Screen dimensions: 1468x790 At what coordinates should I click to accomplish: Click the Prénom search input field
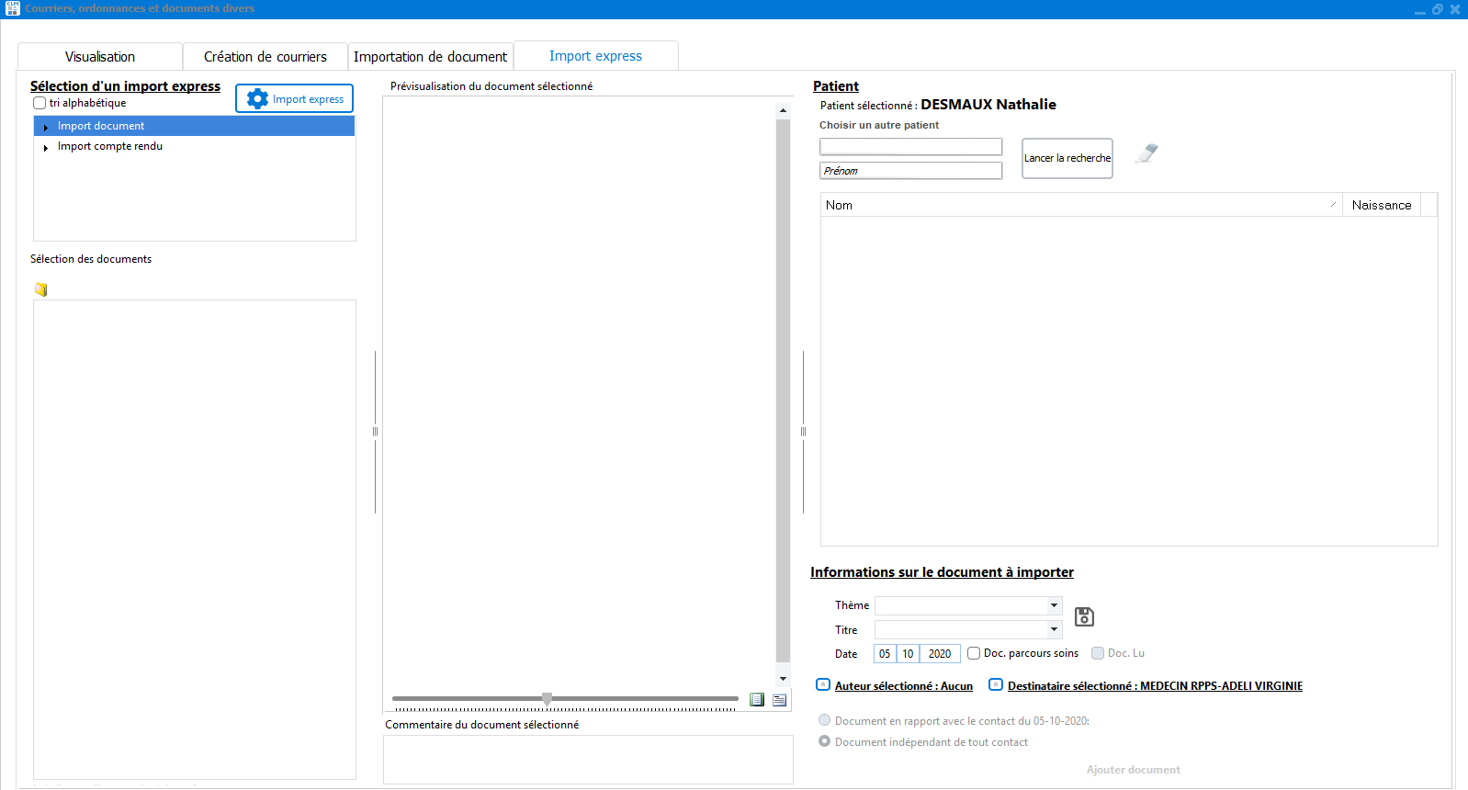point(909,171)
